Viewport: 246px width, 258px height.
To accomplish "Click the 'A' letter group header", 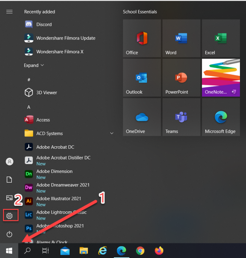I will 29,107.
